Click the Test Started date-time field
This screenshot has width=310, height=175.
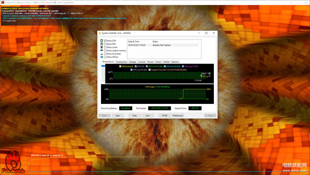click(159, 108)
